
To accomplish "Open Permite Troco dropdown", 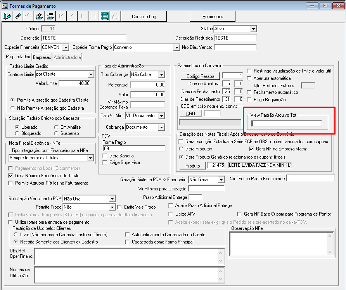I will (112, 207).
